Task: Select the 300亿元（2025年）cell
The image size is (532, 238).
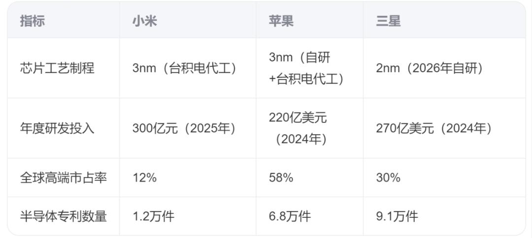Action: pyautogui.click(x=184, y=129)
